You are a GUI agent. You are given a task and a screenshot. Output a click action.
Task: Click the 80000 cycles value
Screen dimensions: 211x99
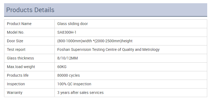tap(69, 75)
